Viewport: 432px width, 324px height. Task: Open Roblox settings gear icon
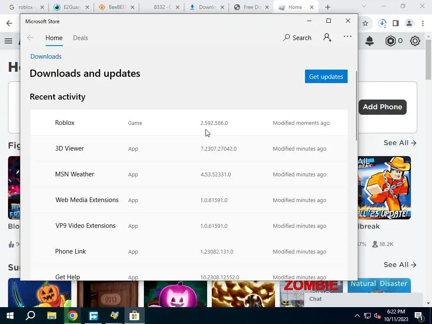coord(415,41)
